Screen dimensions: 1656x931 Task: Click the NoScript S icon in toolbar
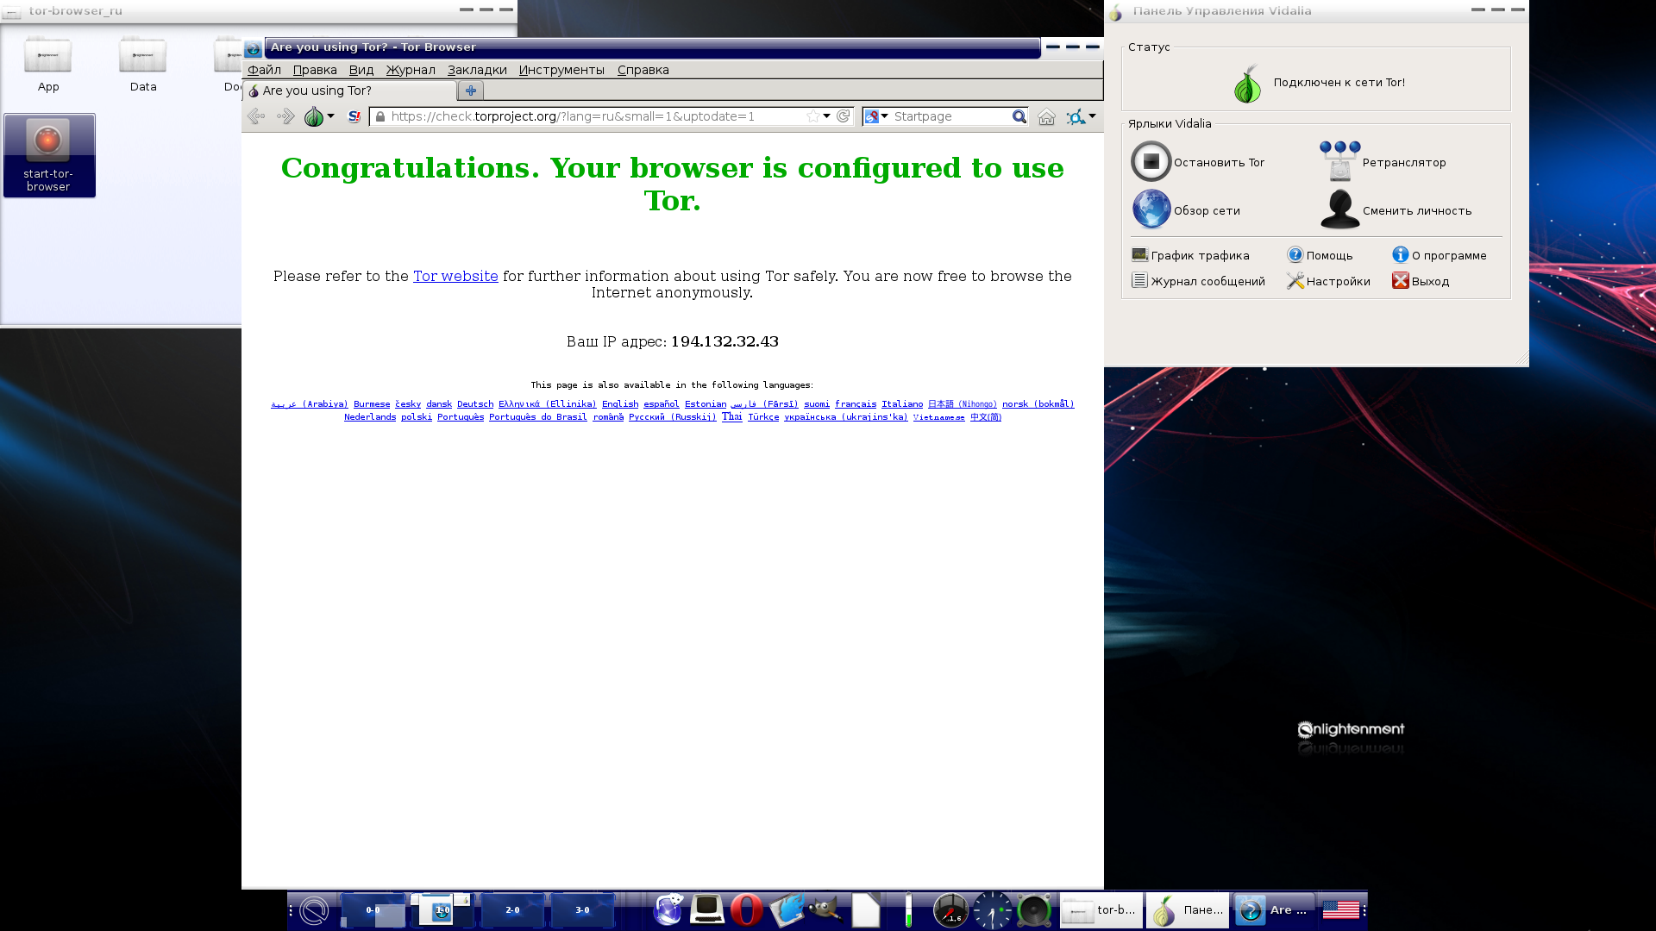click(354, 116)
